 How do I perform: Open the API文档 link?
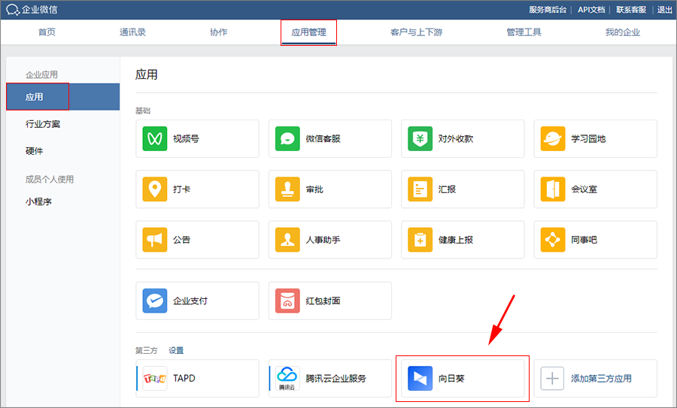tap(592, 10)
